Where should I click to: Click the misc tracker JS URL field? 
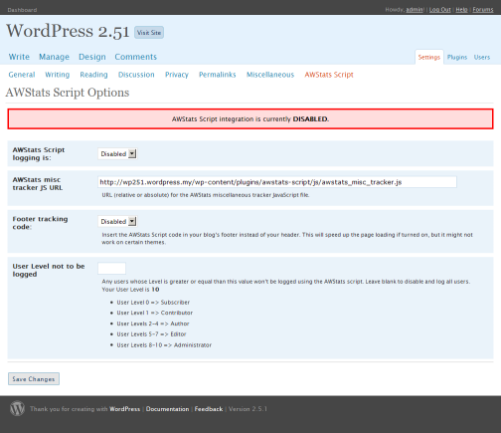[277, 182]
